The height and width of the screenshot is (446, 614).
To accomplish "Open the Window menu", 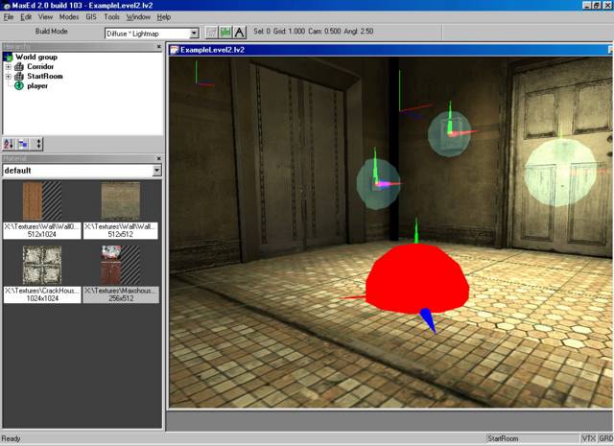I will (x=138, y=17).
